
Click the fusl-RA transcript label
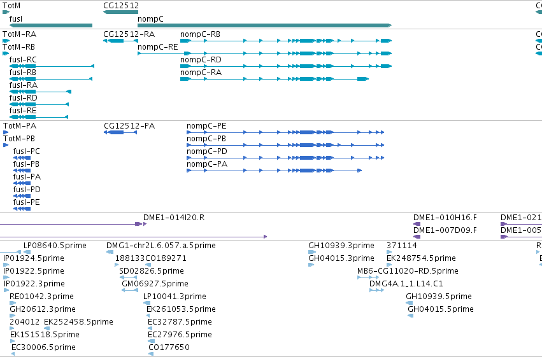coord(24,85)
